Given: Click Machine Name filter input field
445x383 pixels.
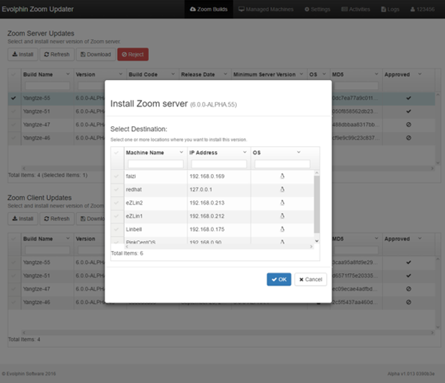Looking at the screenshot, I should pyautogui.click(x=155, y=164).
